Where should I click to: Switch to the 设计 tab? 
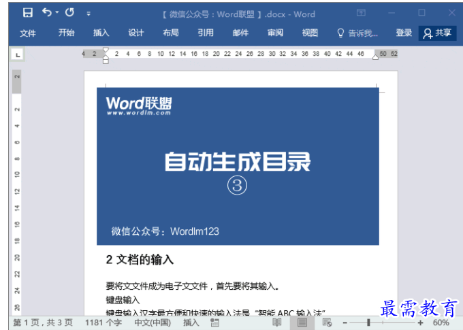pyautogui.click(x=135, y=33)
